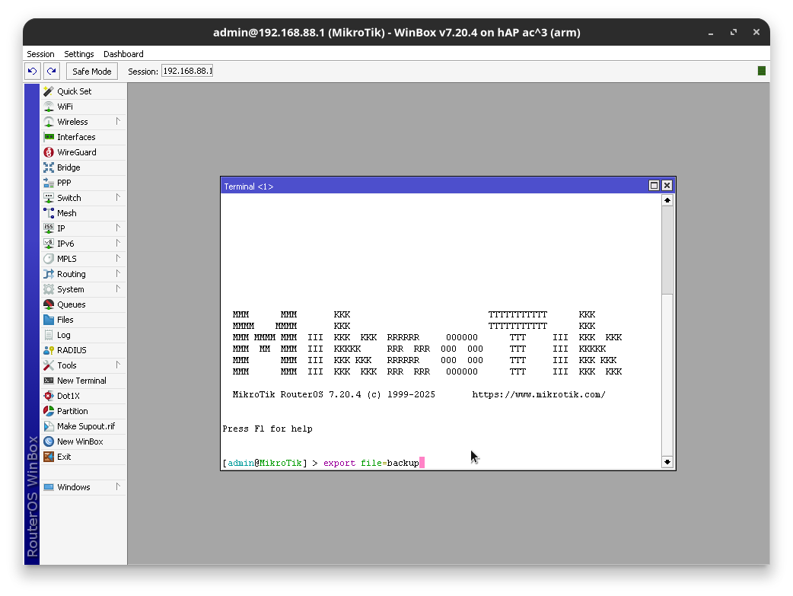Image resolution: width=793 pixels, height=596 pixels.
Task: Click the Exit entry in sidebar
Action: (64, 457)
